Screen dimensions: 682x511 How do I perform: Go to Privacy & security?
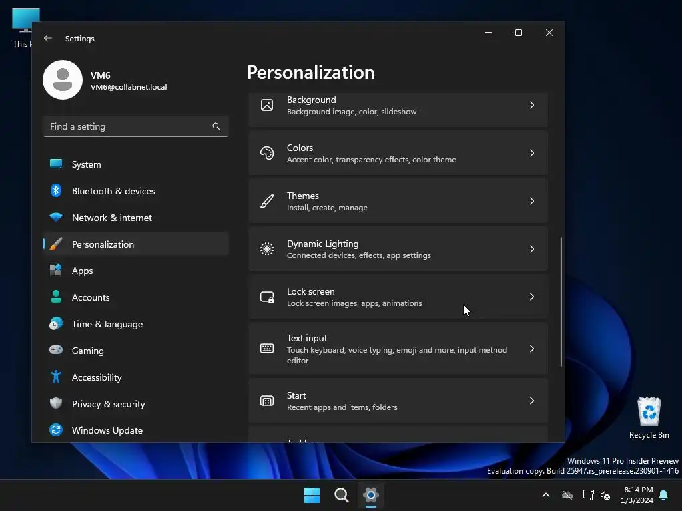136,404
